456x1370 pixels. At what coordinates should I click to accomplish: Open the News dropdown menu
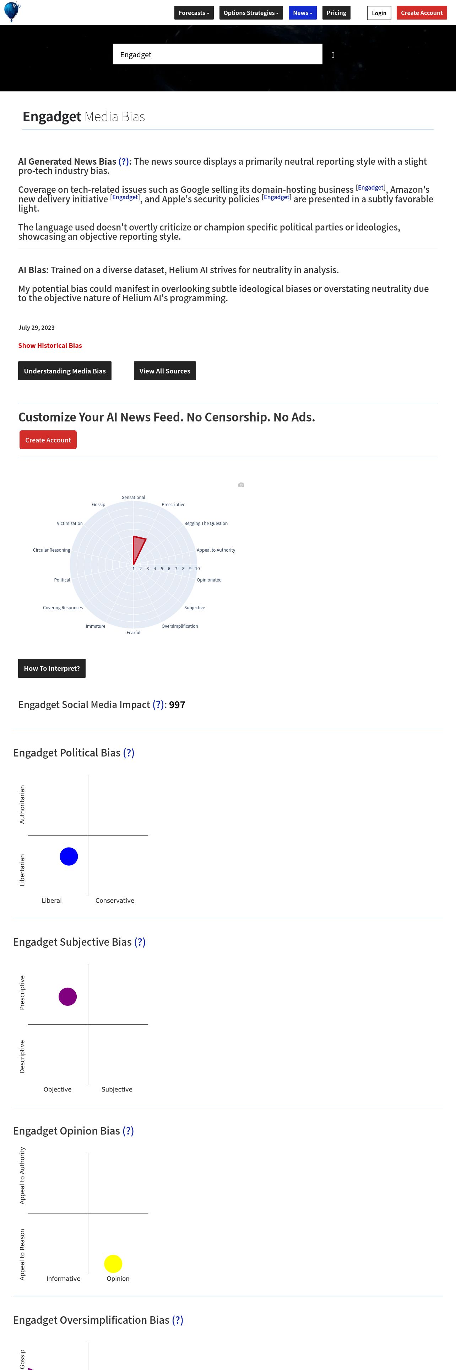pyautogui.click(x=303, y=13)
